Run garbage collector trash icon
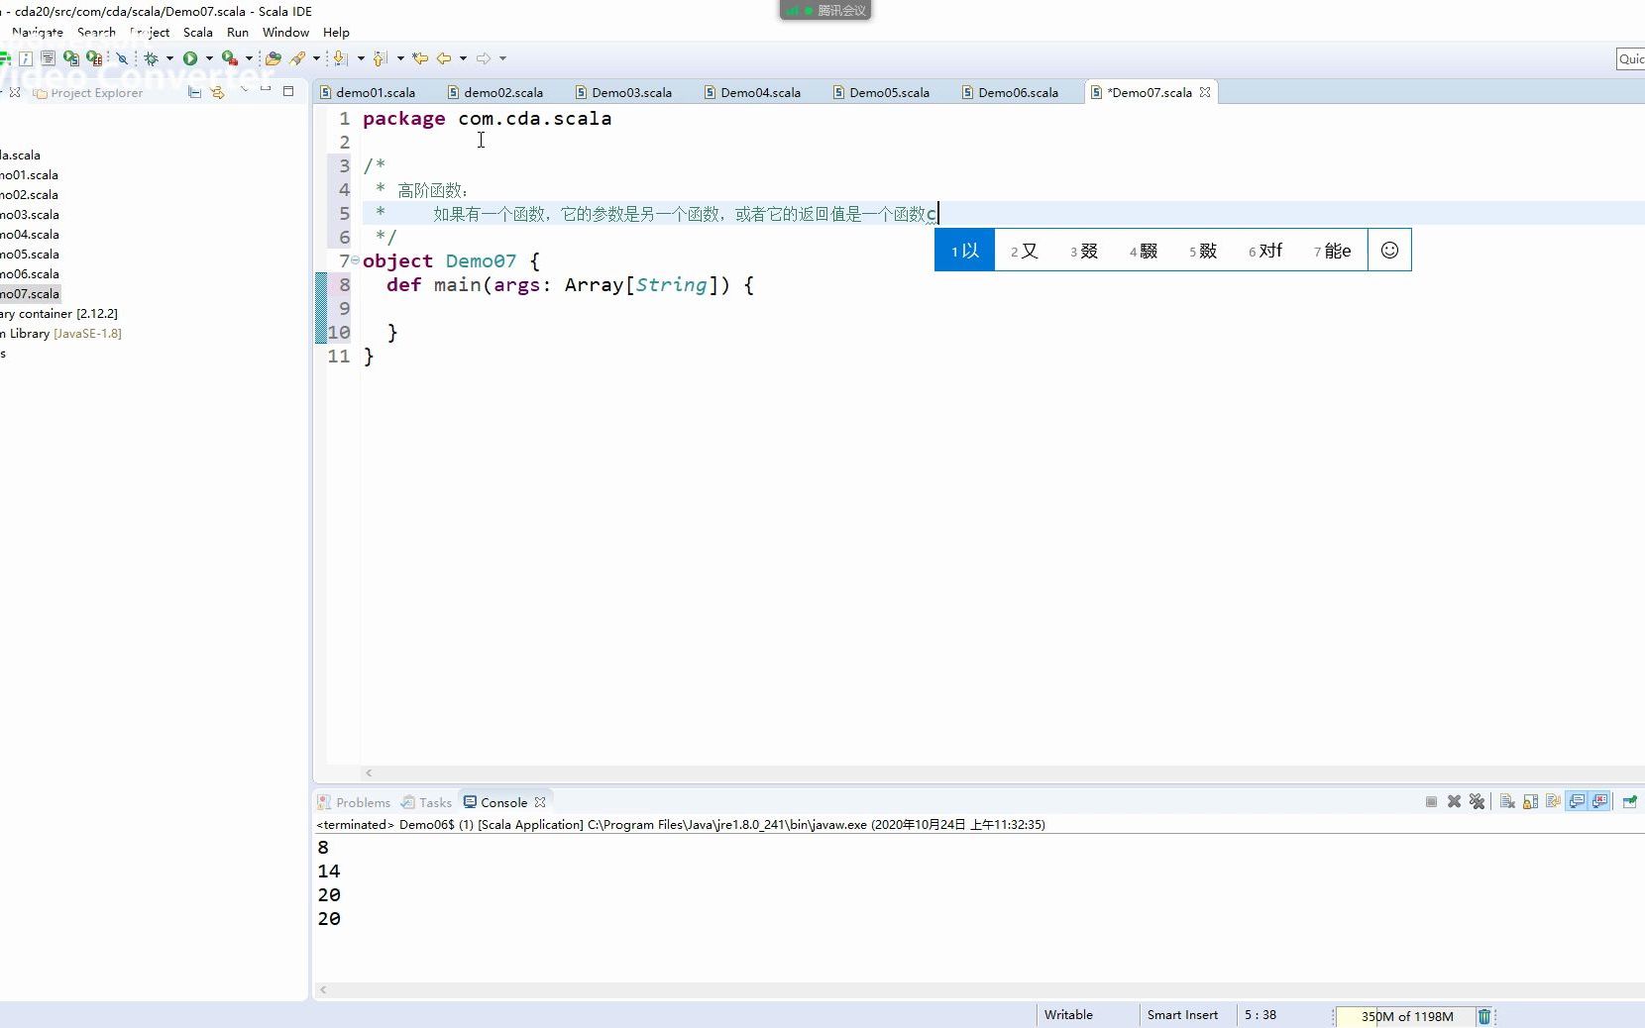This screenshot has width=1645, height=1028. pyautogui.click(x=1484, y=1016)
